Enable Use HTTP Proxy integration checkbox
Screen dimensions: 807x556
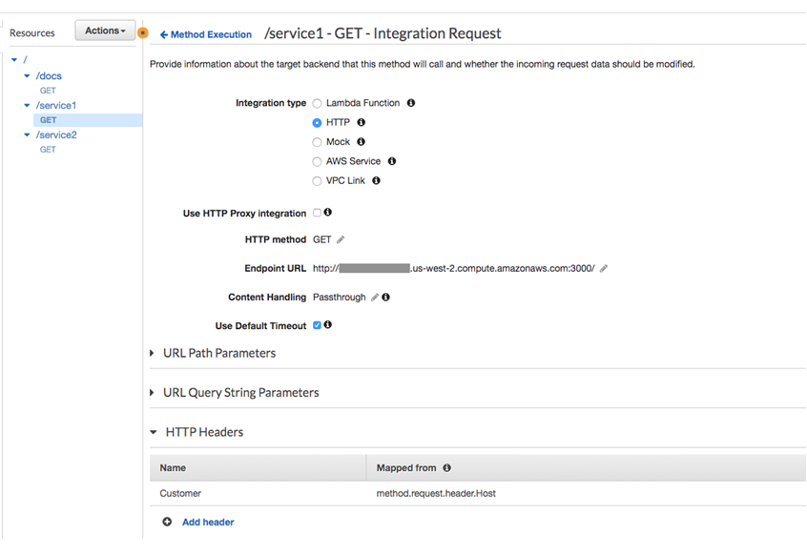[x=318, y=213]
